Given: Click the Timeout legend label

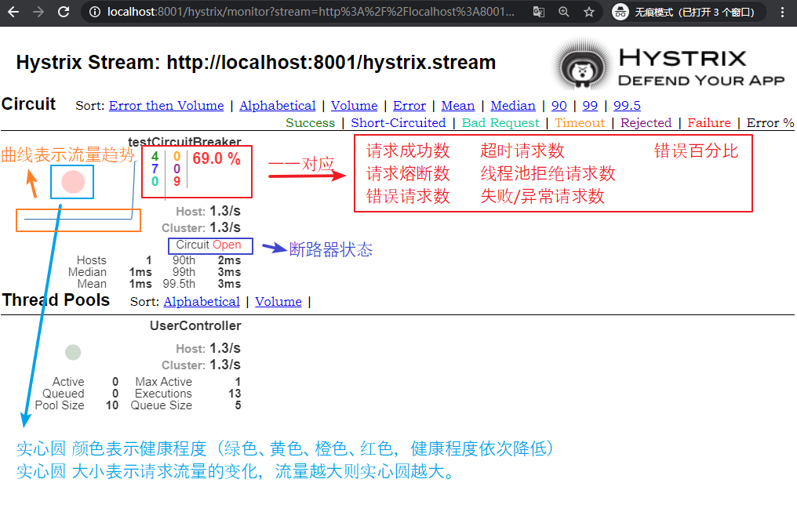Looking at the screenshot, I should pyautogui.click(x=580, y=123).
